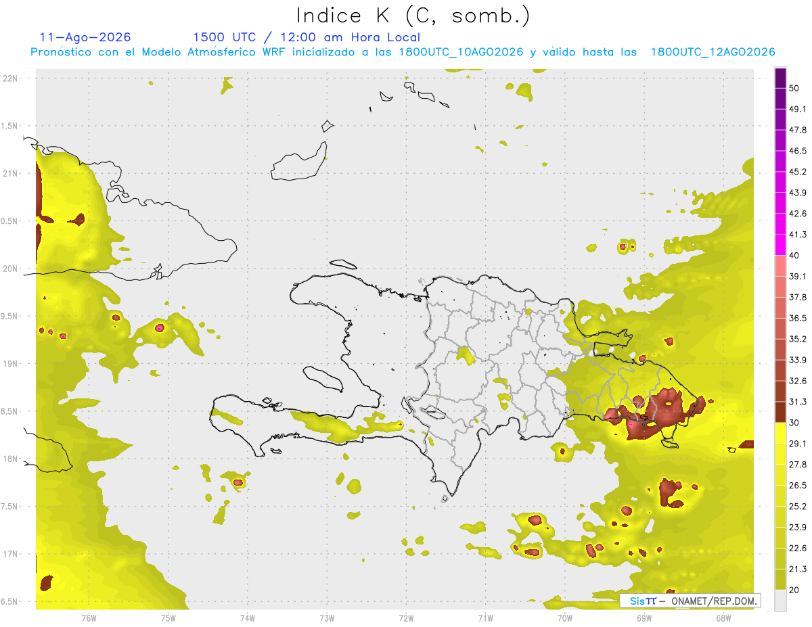Click the colorbar value '25.2'
Screen dimensions: 812x627
(798, 507)
